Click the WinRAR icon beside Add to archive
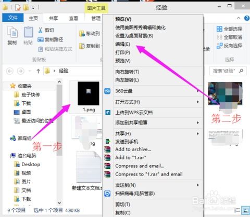This screenshot has width=250, height=217. click(x=107, y=150)
